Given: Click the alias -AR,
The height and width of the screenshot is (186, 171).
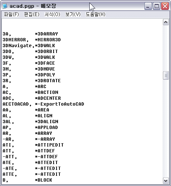Looking at the screenshot, I should [x=8, y=139].
